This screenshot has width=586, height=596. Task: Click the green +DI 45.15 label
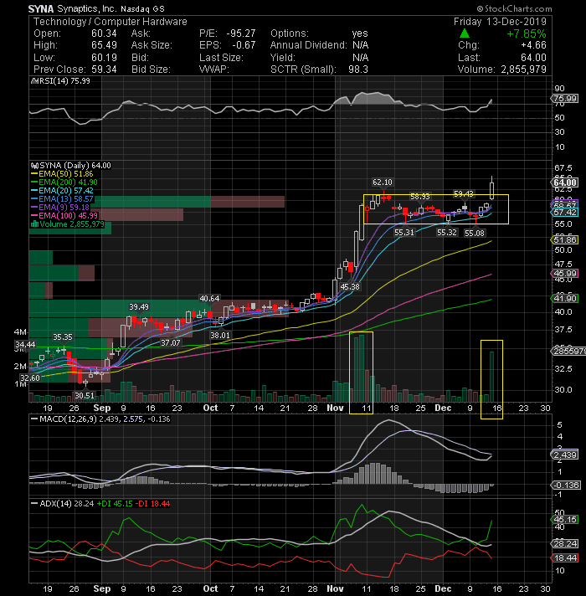coord(115,504)
